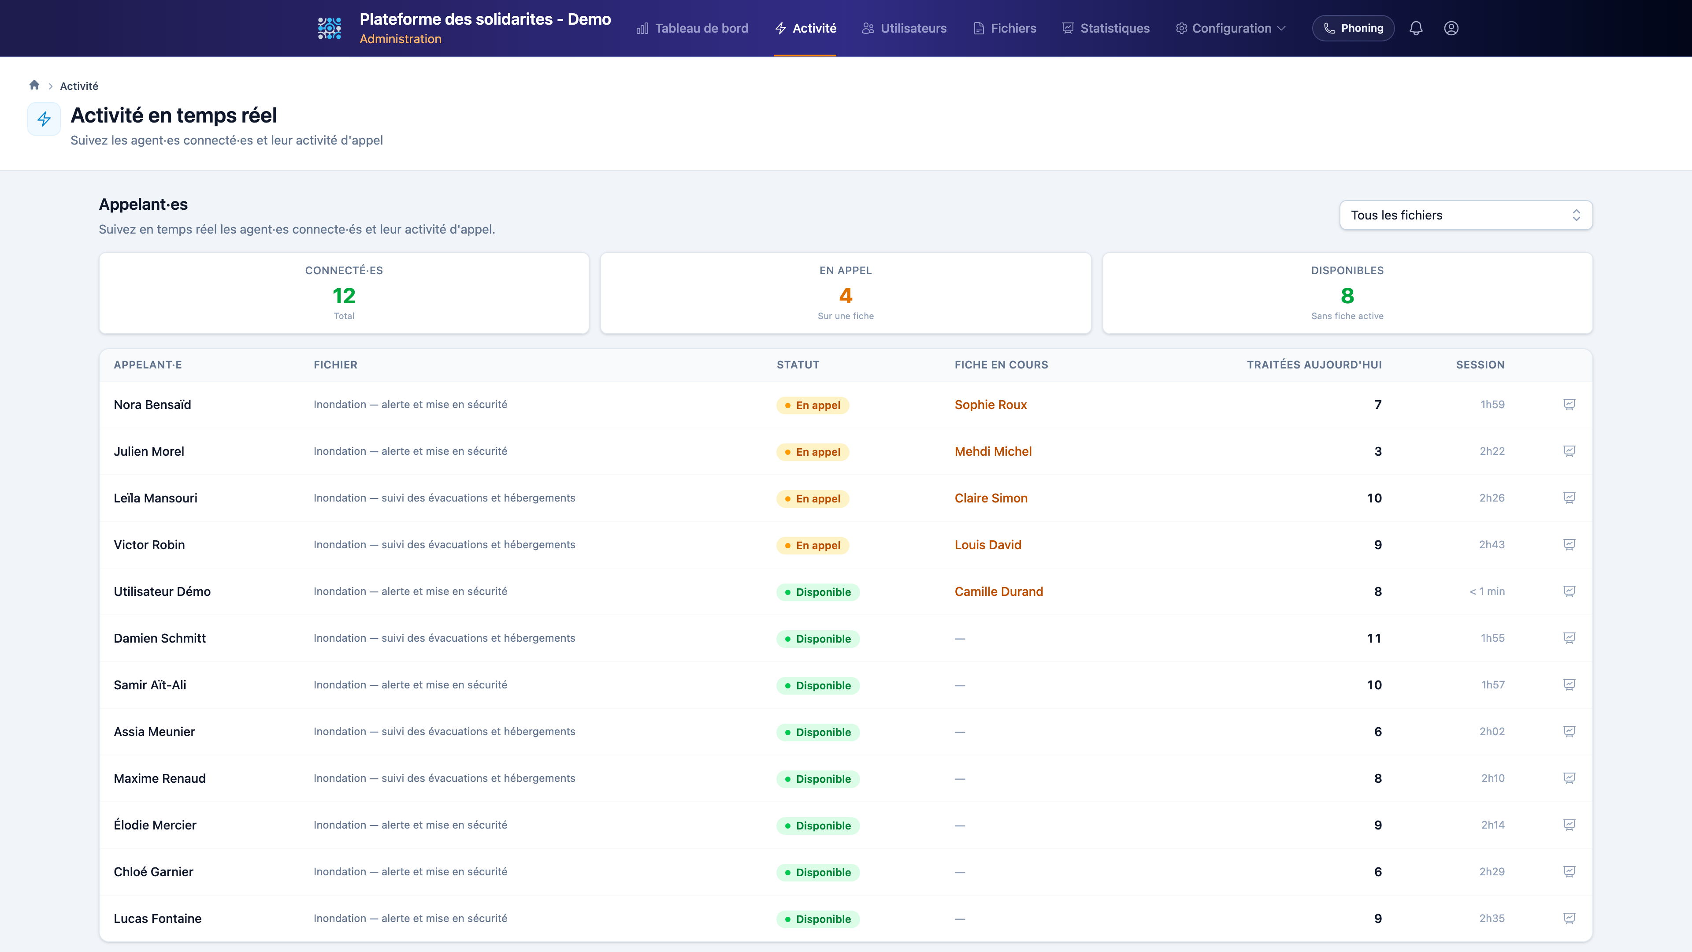Screen dimensions: 1692x952
Task: Expand the Configuration menu
Action: (x=1230, y=28)
